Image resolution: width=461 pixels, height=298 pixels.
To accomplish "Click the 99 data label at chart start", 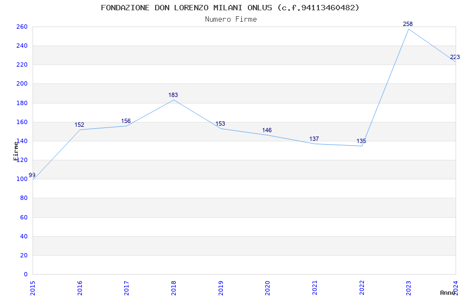I will 32,175.
